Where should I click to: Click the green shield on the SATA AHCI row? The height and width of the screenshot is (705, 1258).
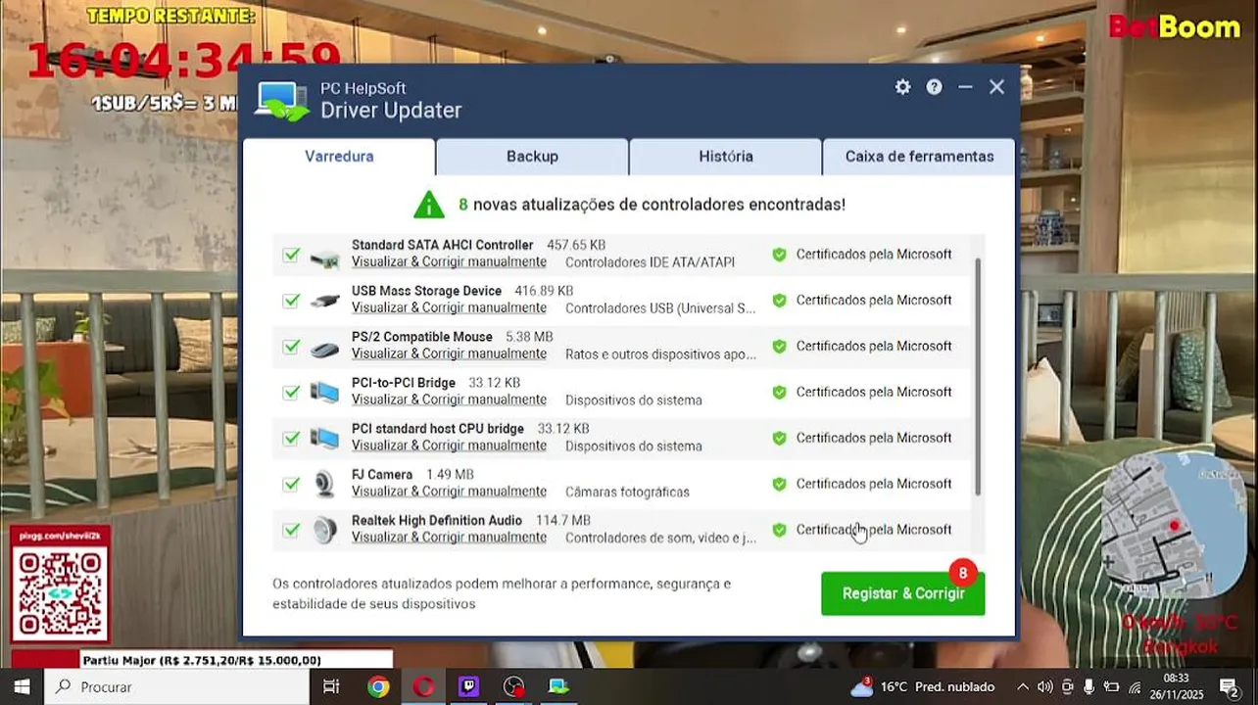tap(779, 255)
